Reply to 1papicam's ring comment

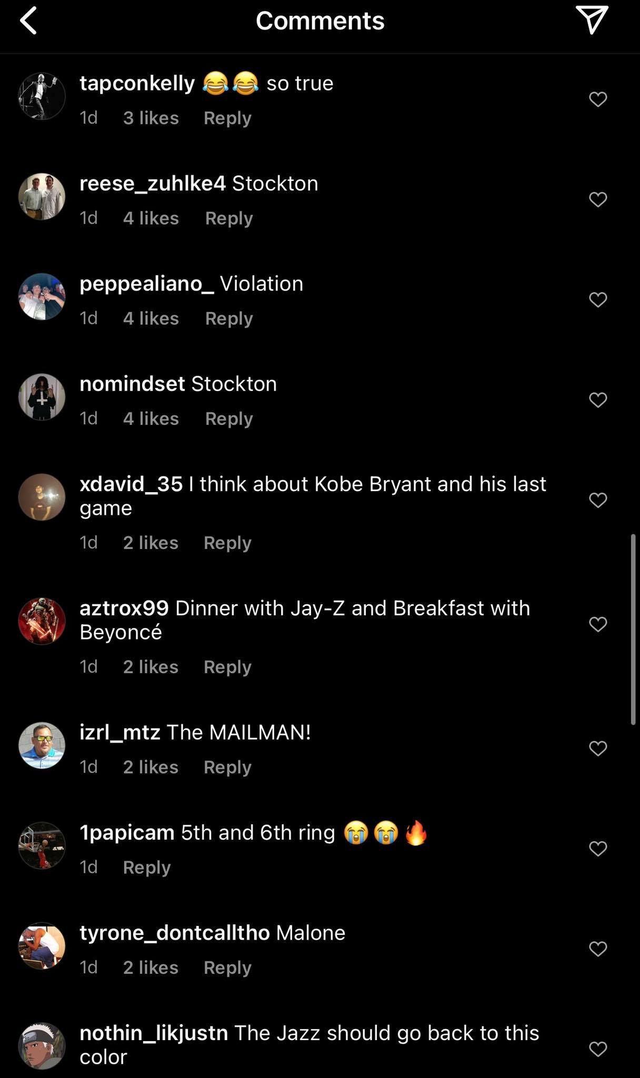147,867
